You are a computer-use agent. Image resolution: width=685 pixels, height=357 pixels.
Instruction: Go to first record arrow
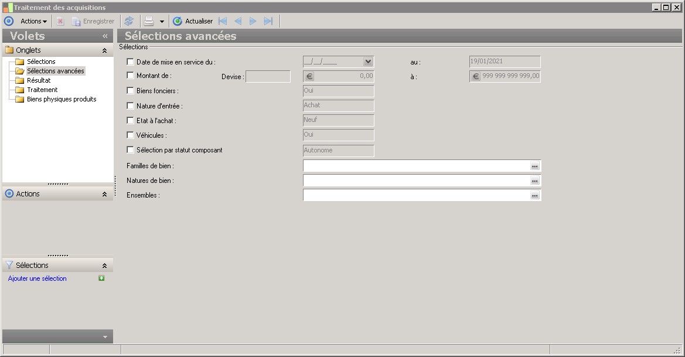pyautogui.click(x=223, y=21)
